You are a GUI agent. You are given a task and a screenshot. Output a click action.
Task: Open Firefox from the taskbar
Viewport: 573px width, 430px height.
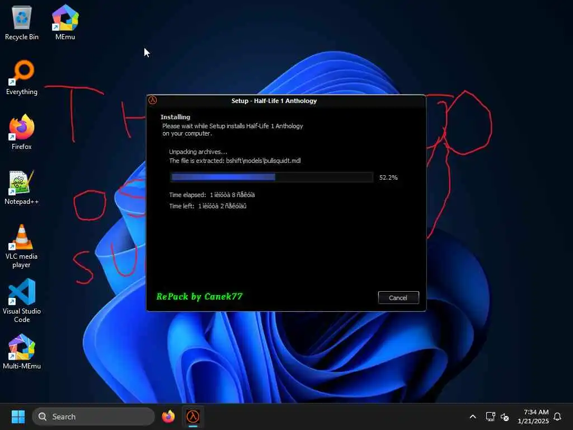(168, 417)
